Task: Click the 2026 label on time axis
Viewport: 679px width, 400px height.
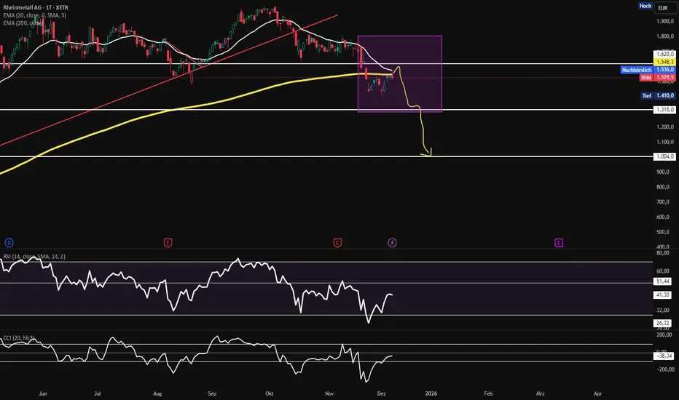Action: point(431,393)
